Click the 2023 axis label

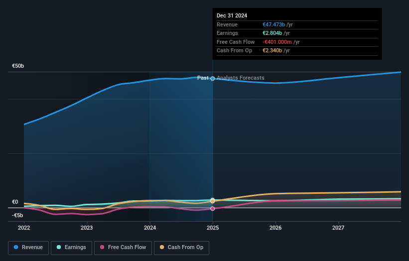[87, 228]
